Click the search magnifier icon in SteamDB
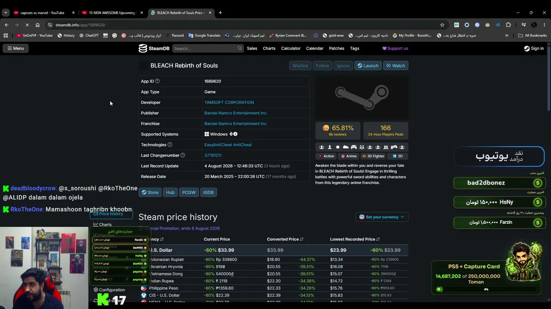This screenshot has height=309, width=551. pyautogui.click(x=240, y=48)
